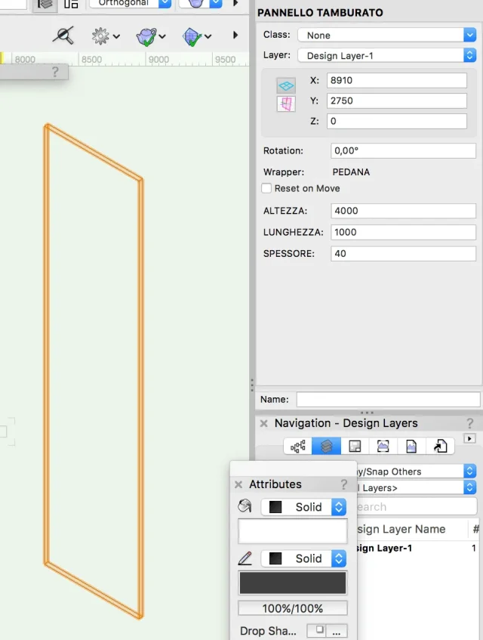Switch to Viewports tab in Navigation
The height and width of the screenshot is (640, 483).
[383, 446]
